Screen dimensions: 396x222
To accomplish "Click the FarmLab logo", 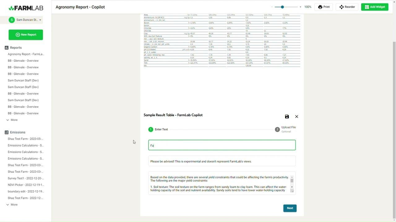I will 26,8.
